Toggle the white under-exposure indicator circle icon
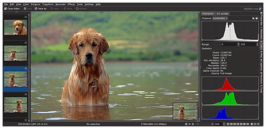 (252, 124)
